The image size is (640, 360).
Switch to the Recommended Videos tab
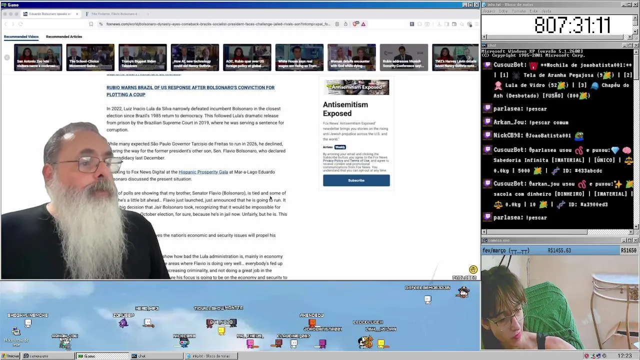21,36
